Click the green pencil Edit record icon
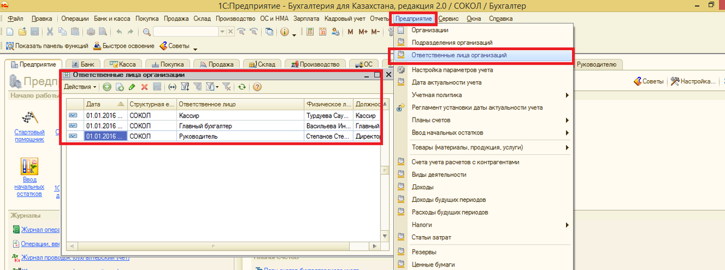 coord(132,87)
